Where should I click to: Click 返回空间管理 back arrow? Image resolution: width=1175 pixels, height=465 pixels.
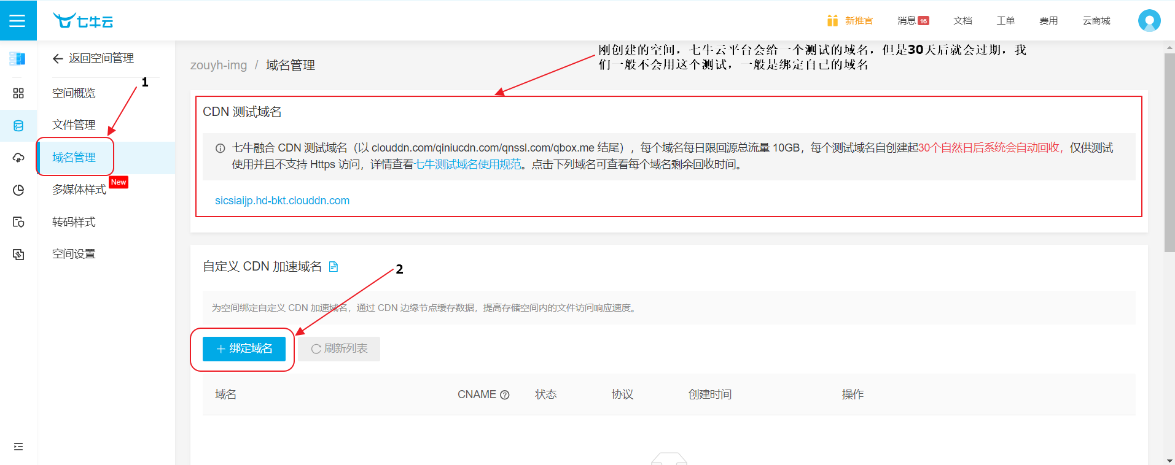(58, 59)
